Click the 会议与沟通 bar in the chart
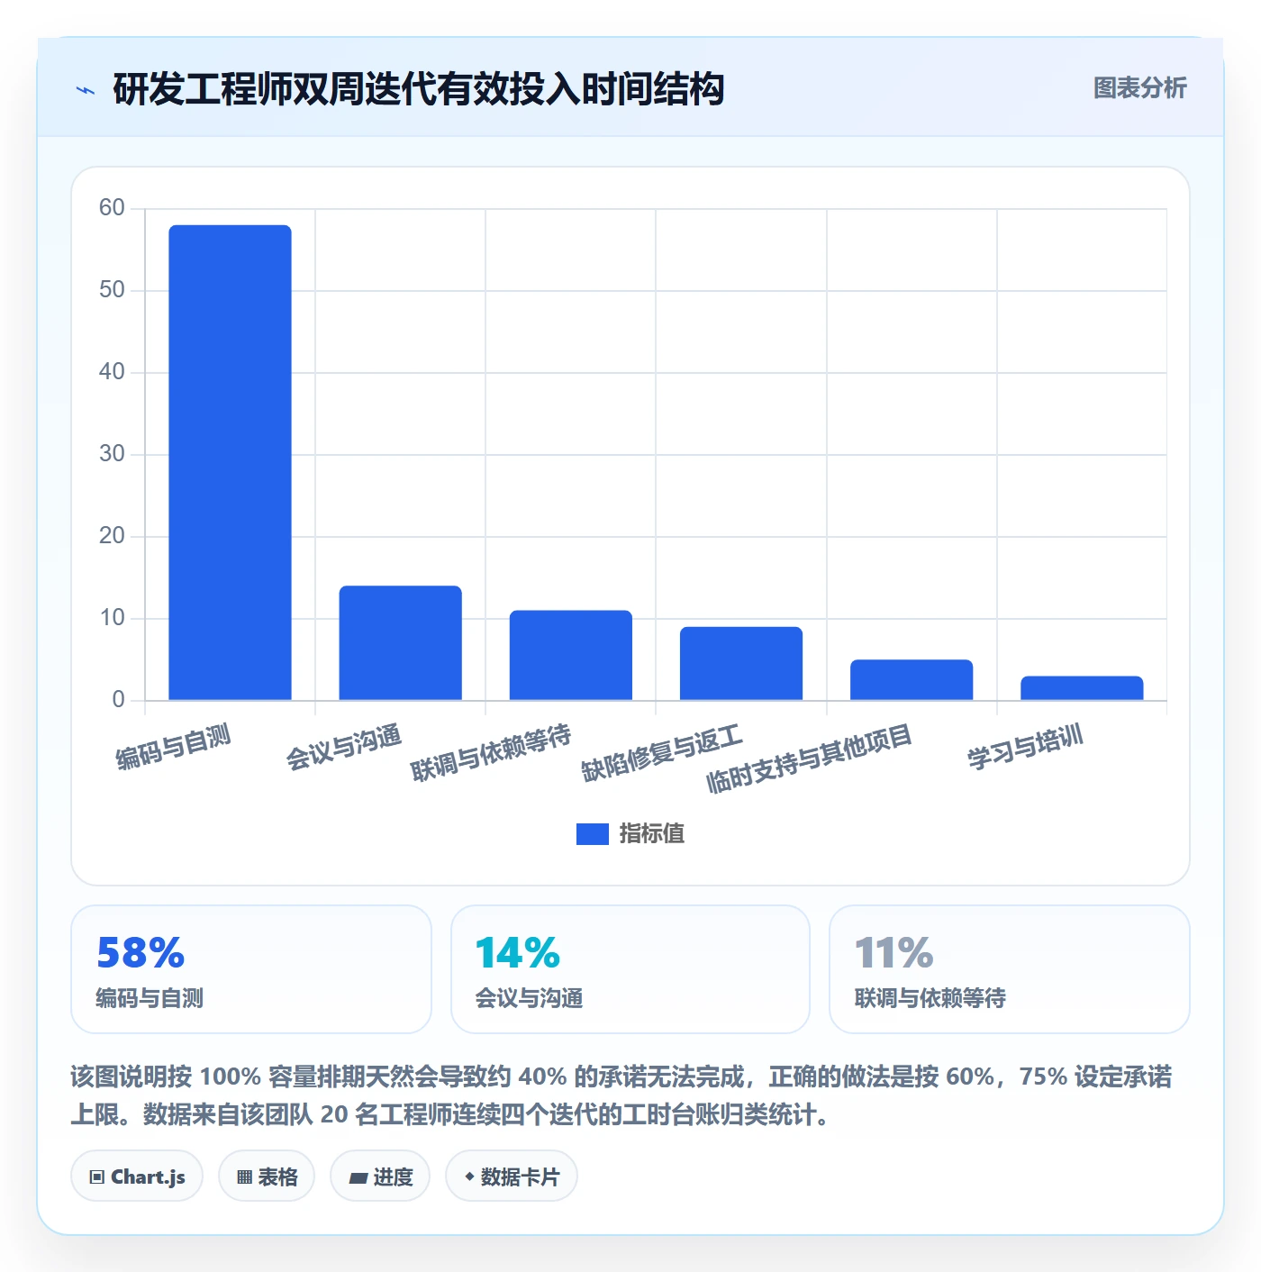Screen dimensions: 1261x1272 click(x=400, y=642)
